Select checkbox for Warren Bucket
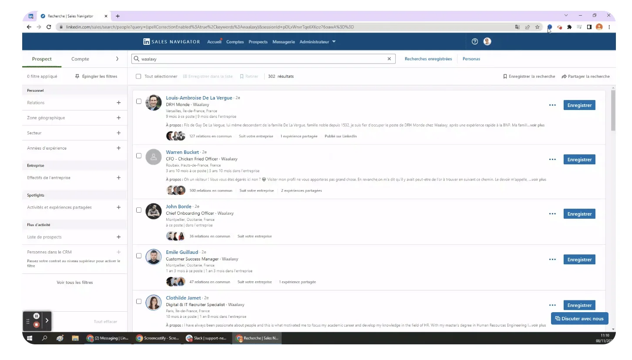 139,156
